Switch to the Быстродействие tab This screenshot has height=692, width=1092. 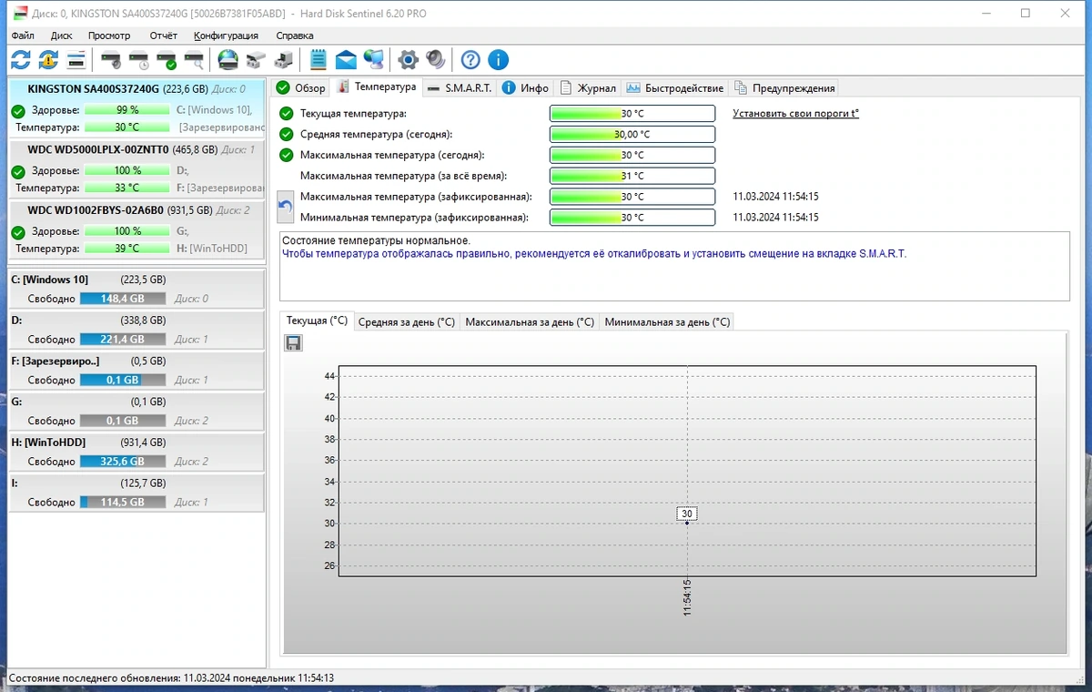tap(675, 88)
